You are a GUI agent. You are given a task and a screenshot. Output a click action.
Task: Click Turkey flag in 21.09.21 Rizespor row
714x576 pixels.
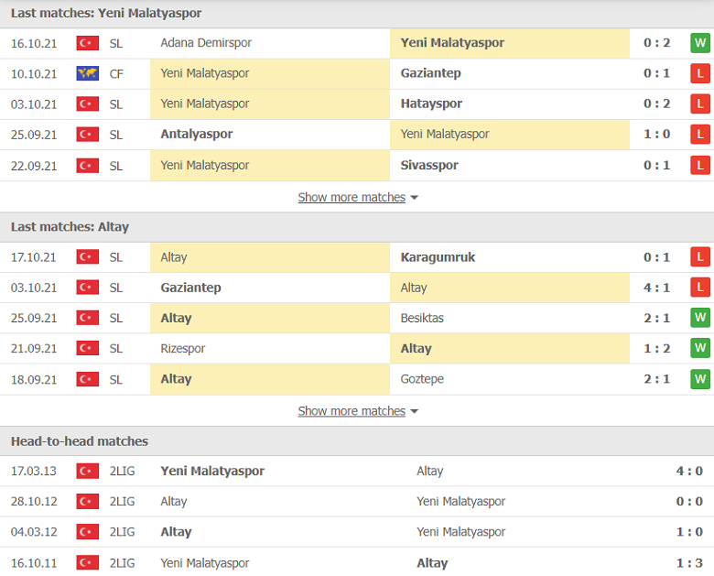click(x=88, y=348)
